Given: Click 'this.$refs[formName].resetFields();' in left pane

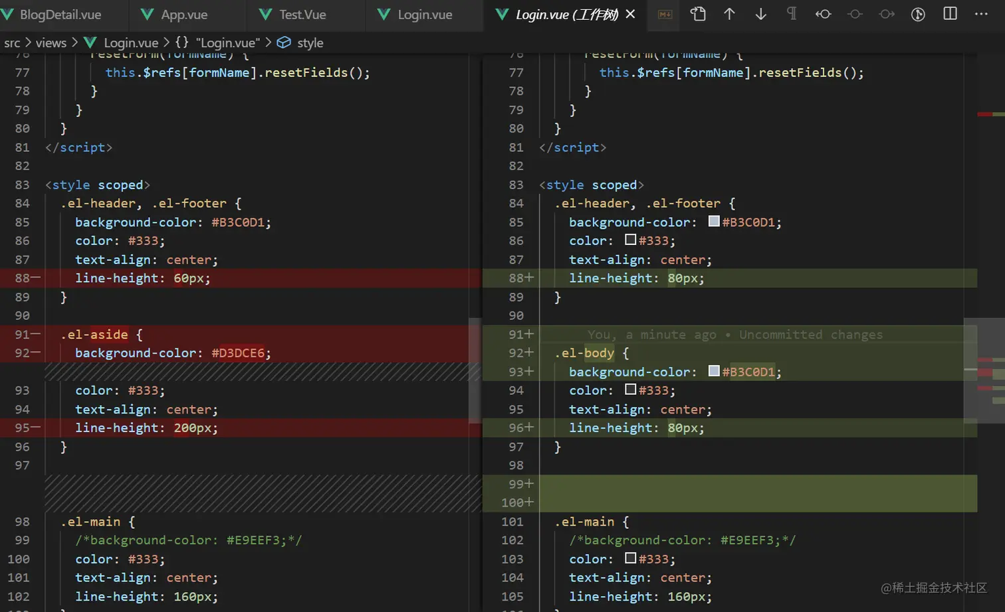Looking at the screenshot, I should [x=237, y=72].
